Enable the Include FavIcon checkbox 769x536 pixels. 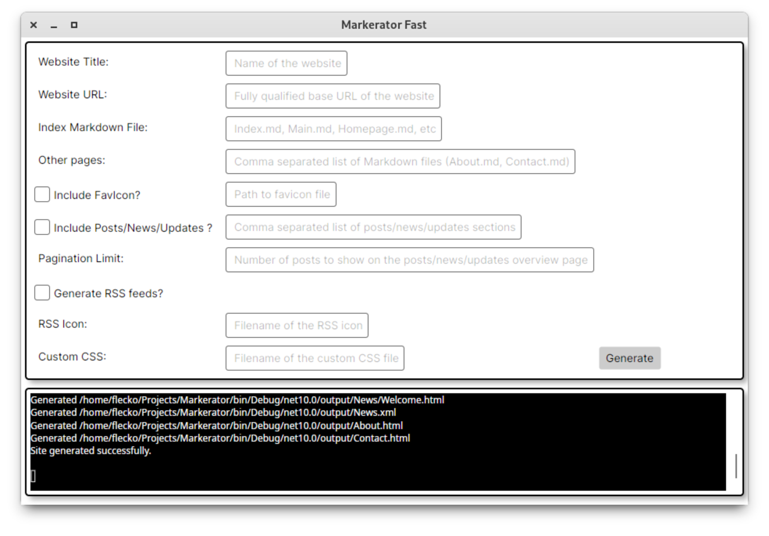pyautogui.click(x=42, y=194)
